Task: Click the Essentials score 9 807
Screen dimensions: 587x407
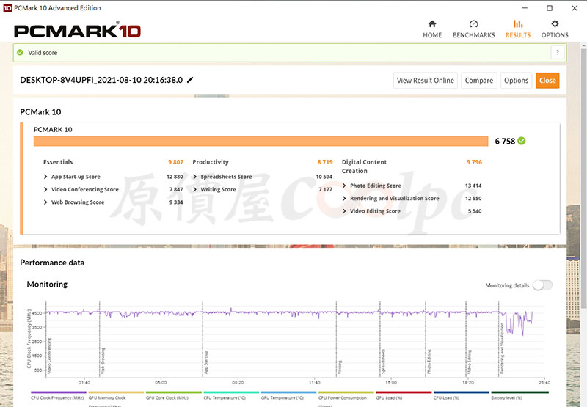Action: (175, 162)
